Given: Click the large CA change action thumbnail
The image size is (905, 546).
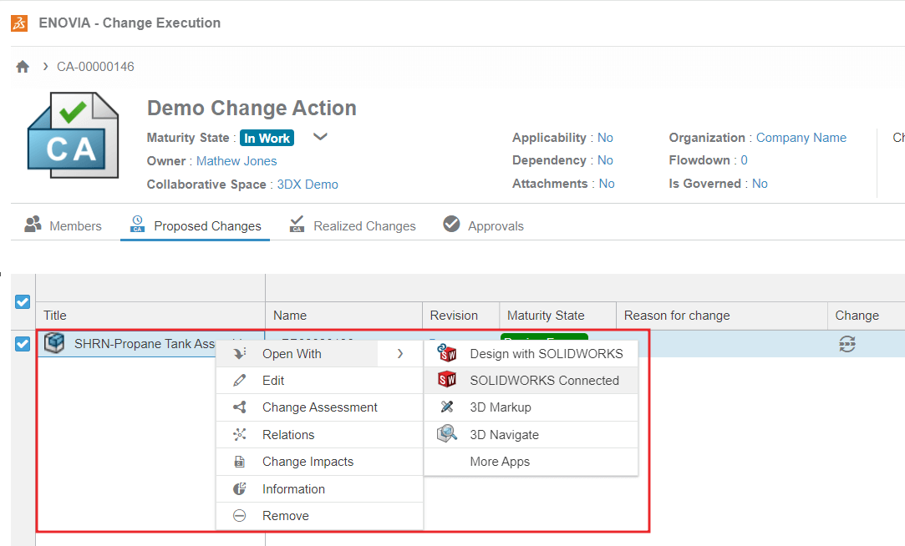Looking at the screenshot, I should coord(74,135).
